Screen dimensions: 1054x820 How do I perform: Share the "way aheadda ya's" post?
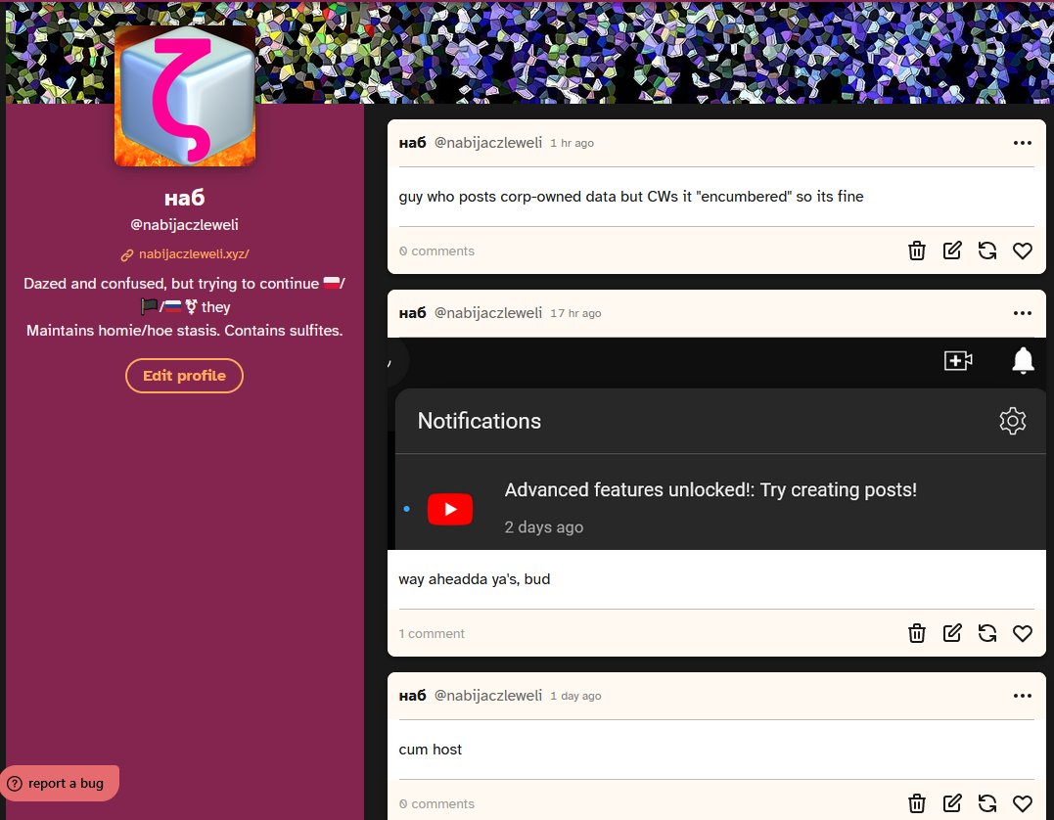pyautogui.click(x=986, y=633)
